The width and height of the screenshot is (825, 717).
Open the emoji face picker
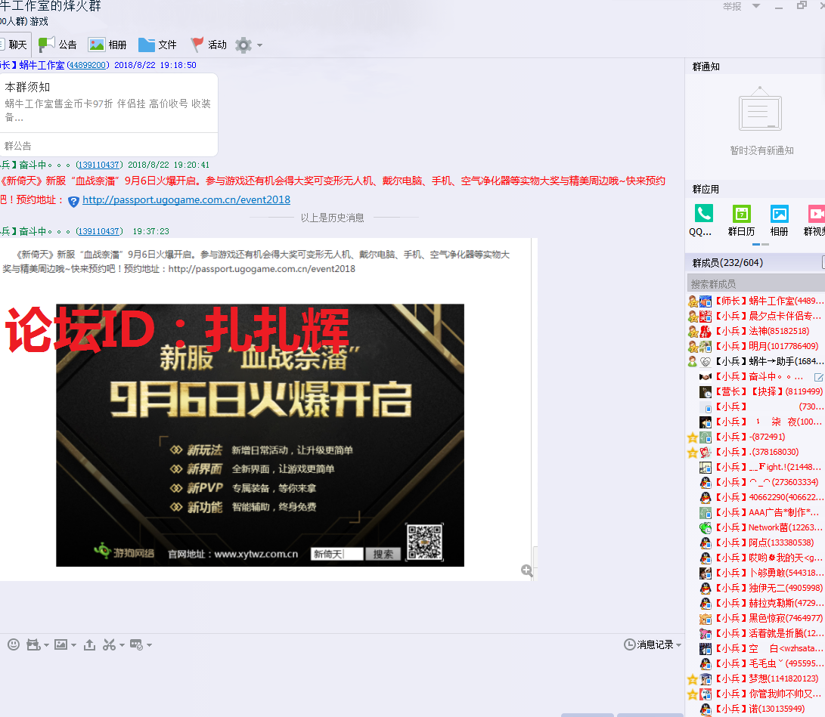click(14, 644)
